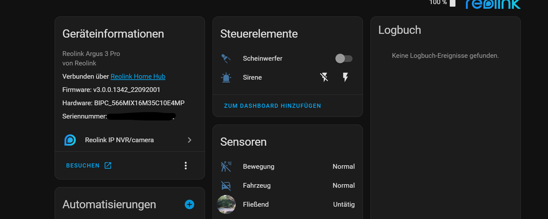
Task: Add automation with blue plus icon
Action: pyautogui.click(x=190, y=204)
